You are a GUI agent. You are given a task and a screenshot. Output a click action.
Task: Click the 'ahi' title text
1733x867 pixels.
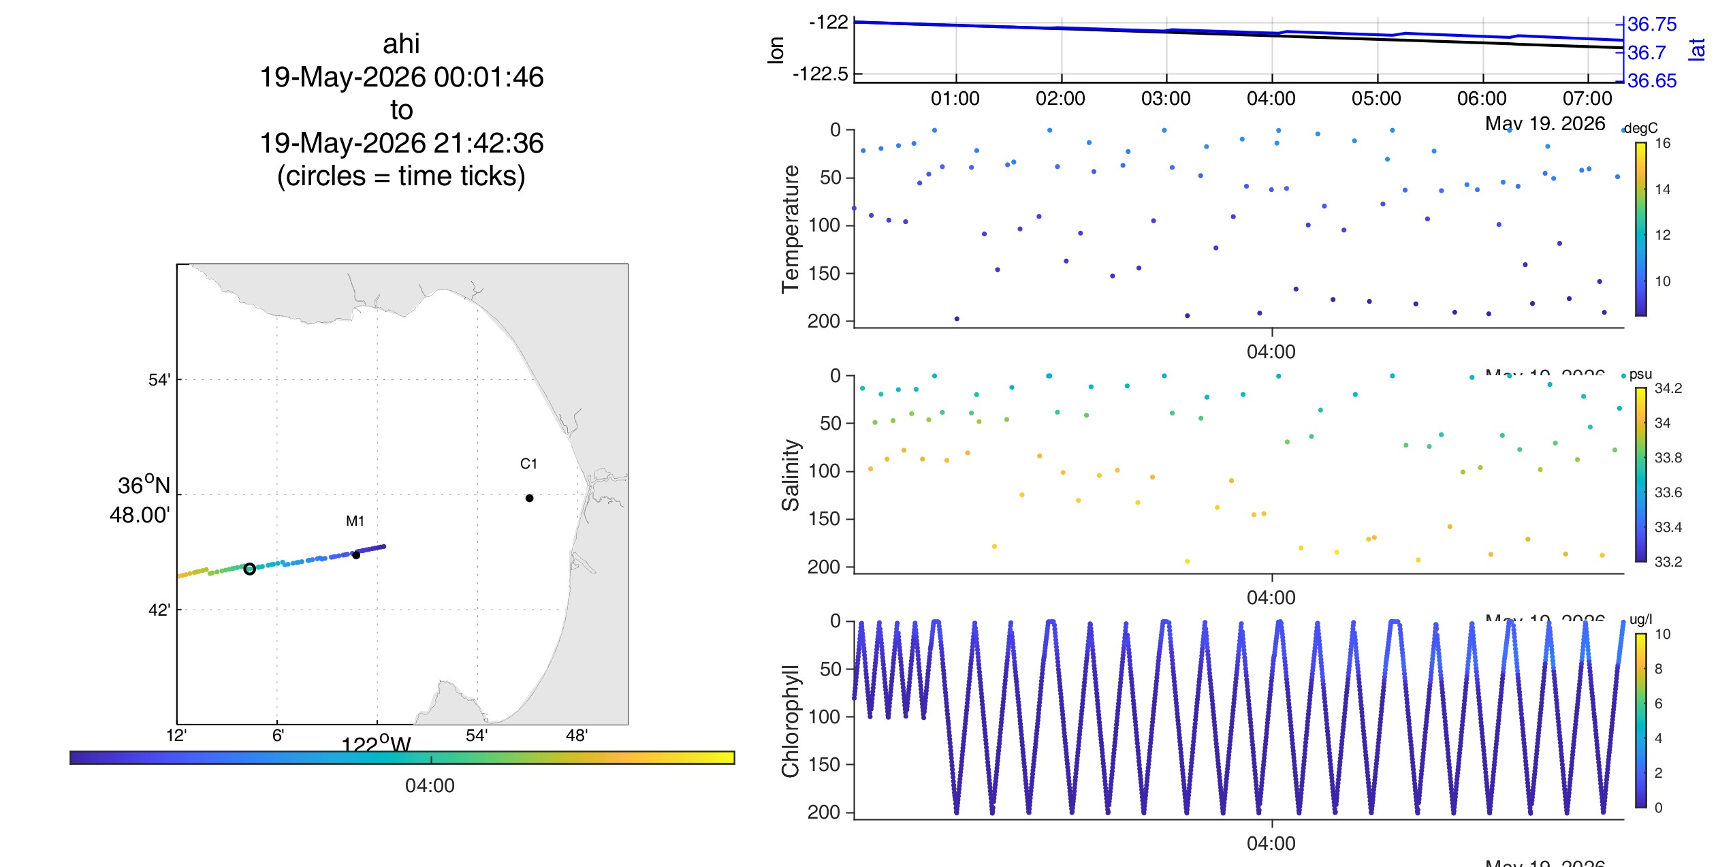401,44
